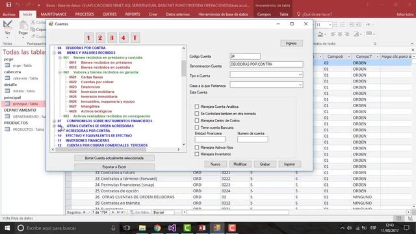Go to next record navigation arrow

[113, 213]
